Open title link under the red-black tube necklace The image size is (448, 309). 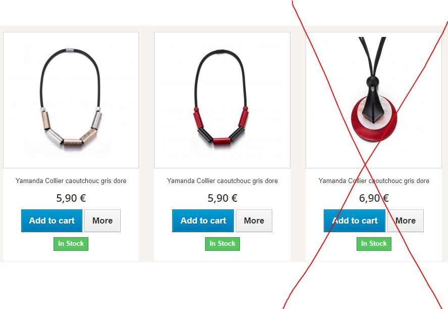point(222,181)
